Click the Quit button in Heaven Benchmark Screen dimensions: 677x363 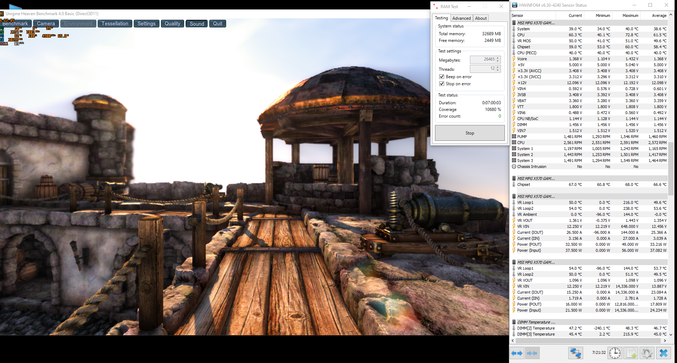coord(217,24)
